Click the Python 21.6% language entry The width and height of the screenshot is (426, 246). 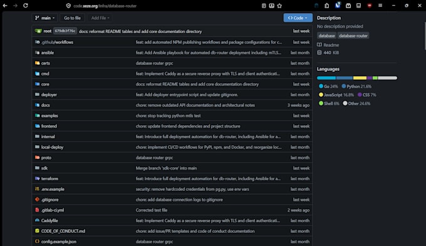tap(356, 86)
